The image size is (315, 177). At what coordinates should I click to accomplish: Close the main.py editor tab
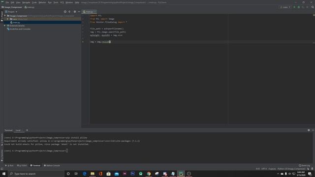(95, 12)
